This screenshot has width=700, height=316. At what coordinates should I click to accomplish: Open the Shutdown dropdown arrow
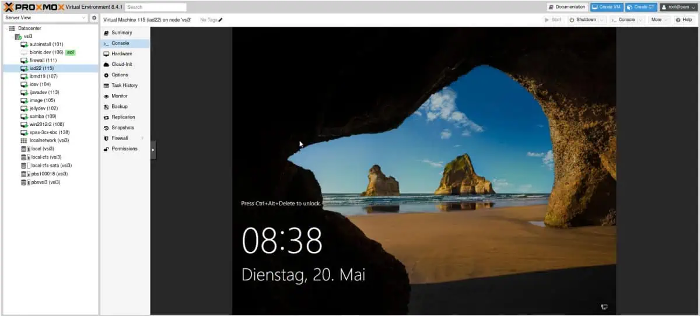click(x=602, y=20)
